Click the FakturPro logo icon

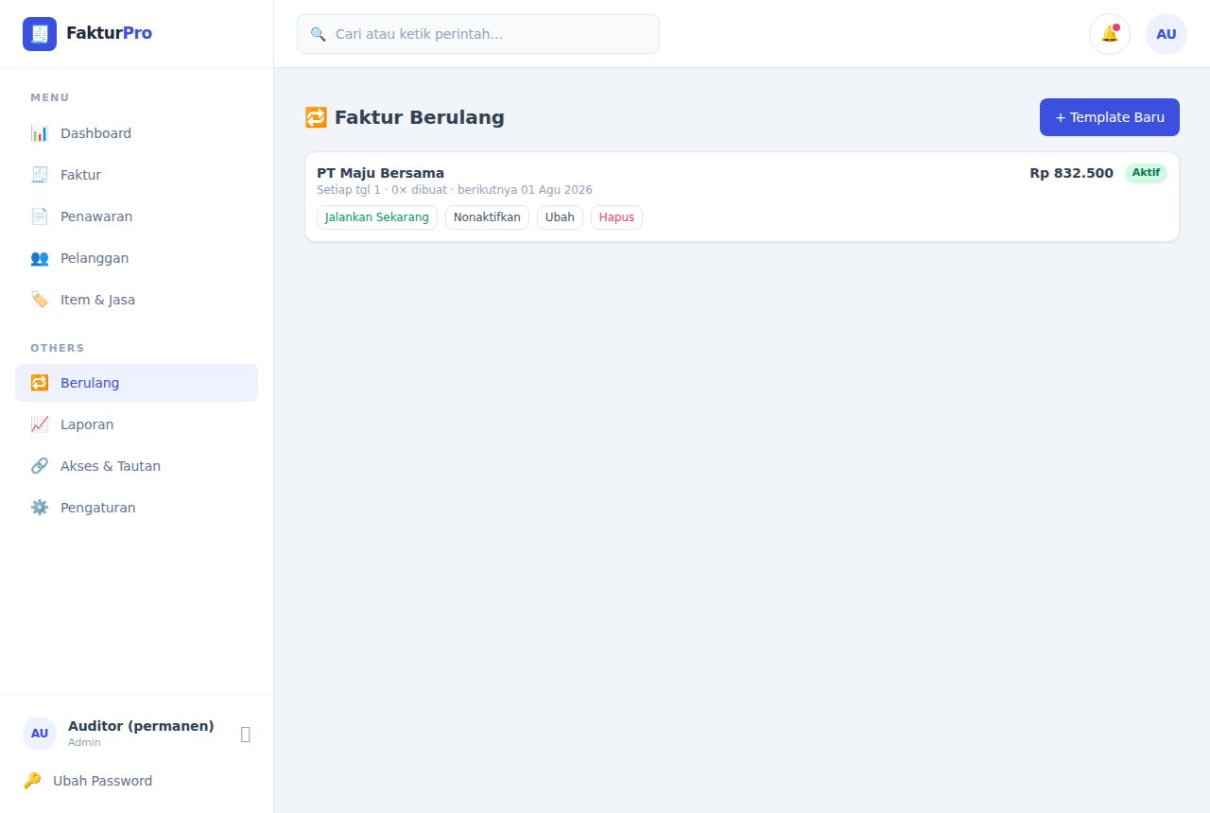tap(40, 34)
